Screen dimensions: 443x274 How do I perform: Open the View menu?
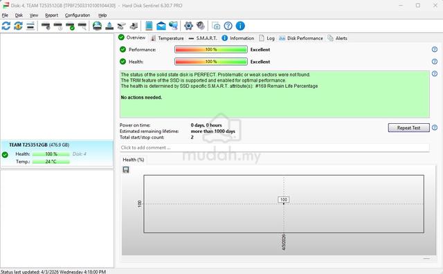pos(34,15)
